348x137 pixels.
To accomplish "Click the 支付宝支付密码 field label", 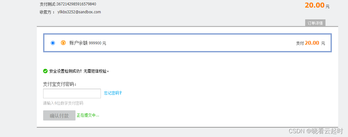I will coord(60,84).
